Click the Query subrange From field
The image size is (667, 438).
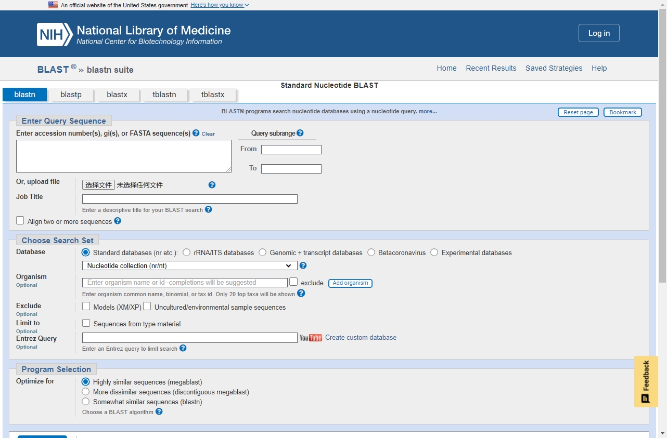coord(291,150)
